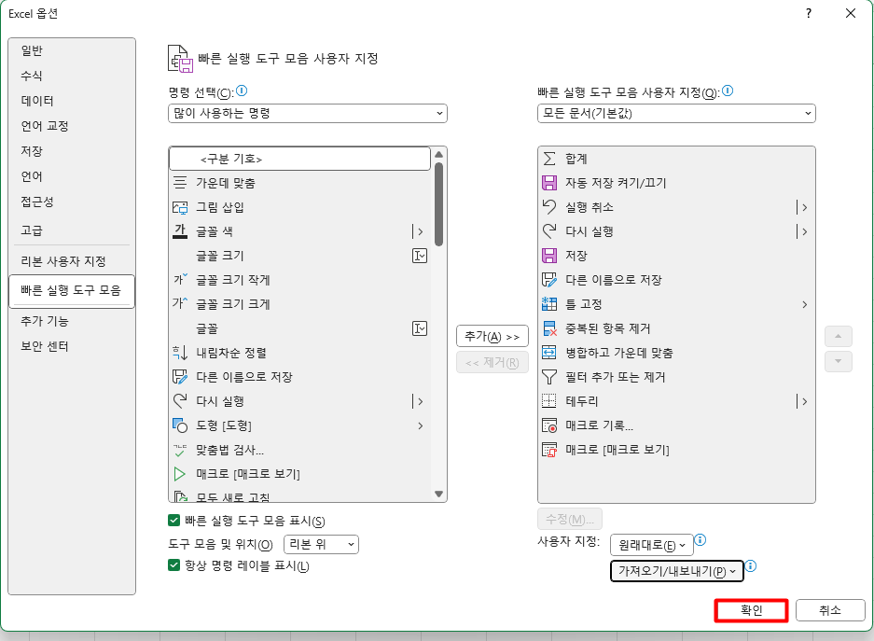
Task: Open the 리본 위 position dropdown
Action: [x=321, y=545]
